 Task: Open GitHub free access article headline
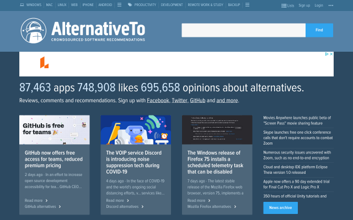pos(54,159)
